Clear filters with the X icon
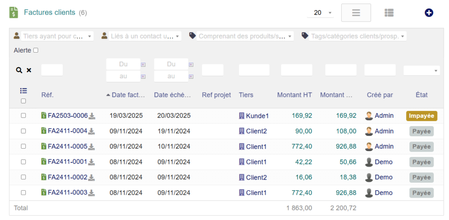Image resolution: width=449 pixels, height=220 pixels. tap(29, 70)
